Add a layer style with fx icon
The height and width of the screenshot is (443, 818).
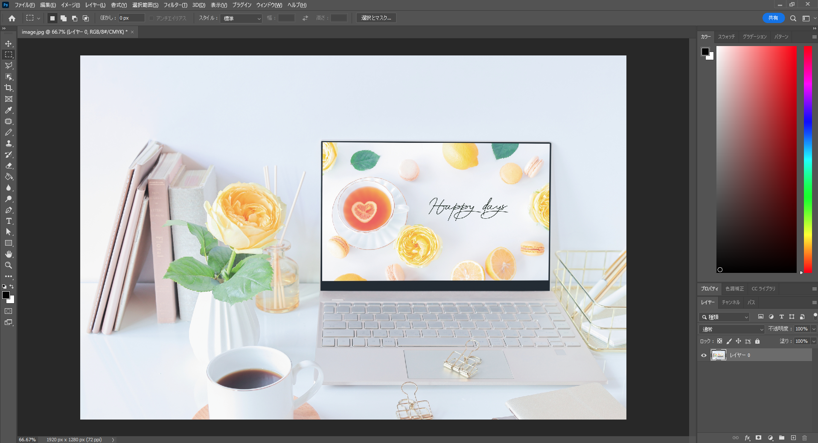[x=748, y=438]
